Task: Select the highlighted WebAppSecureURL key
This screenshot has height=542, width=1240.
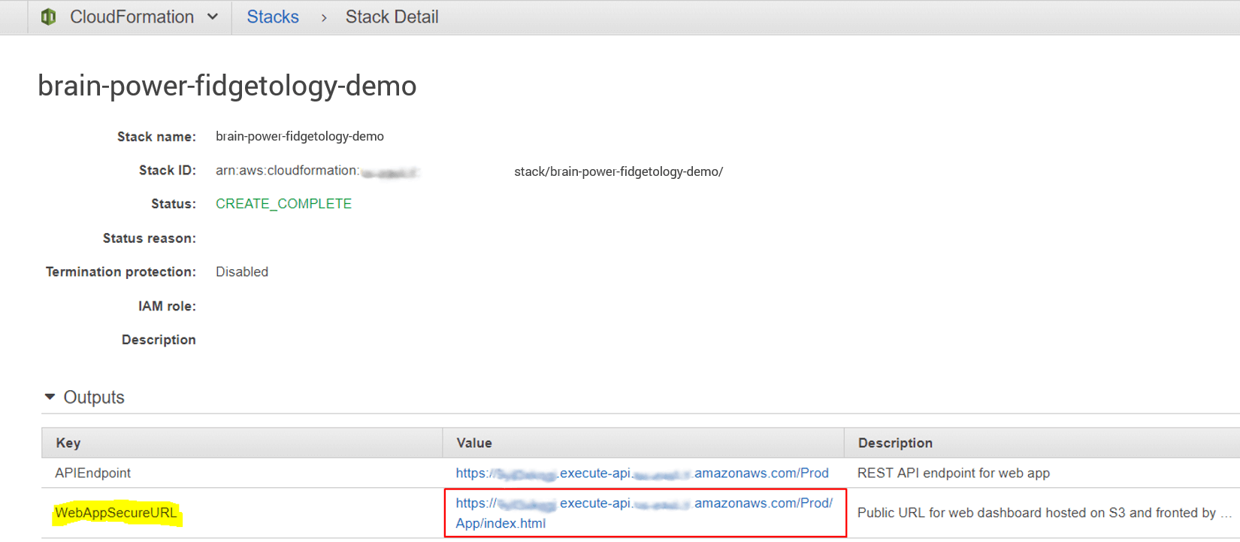Action: coord(116,513)
